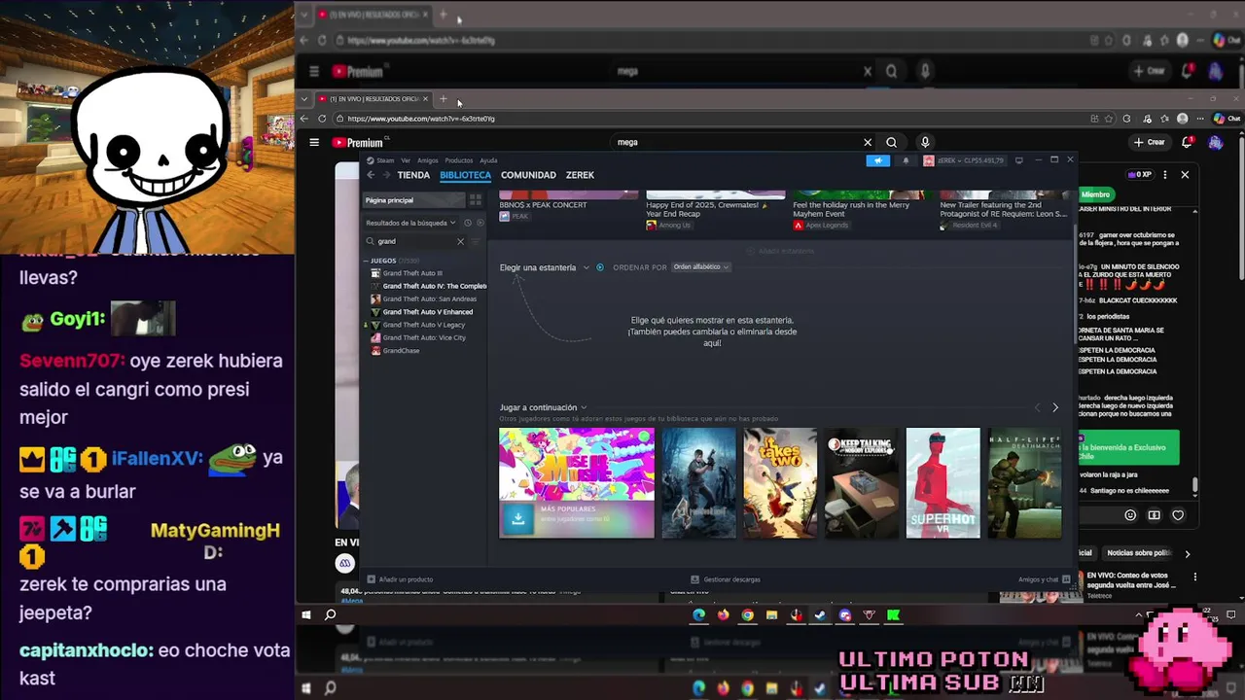This screenshot has width=1245, height=700.
Task: Open the Steam menu in the menu bar
Action: tap(385, 160)
